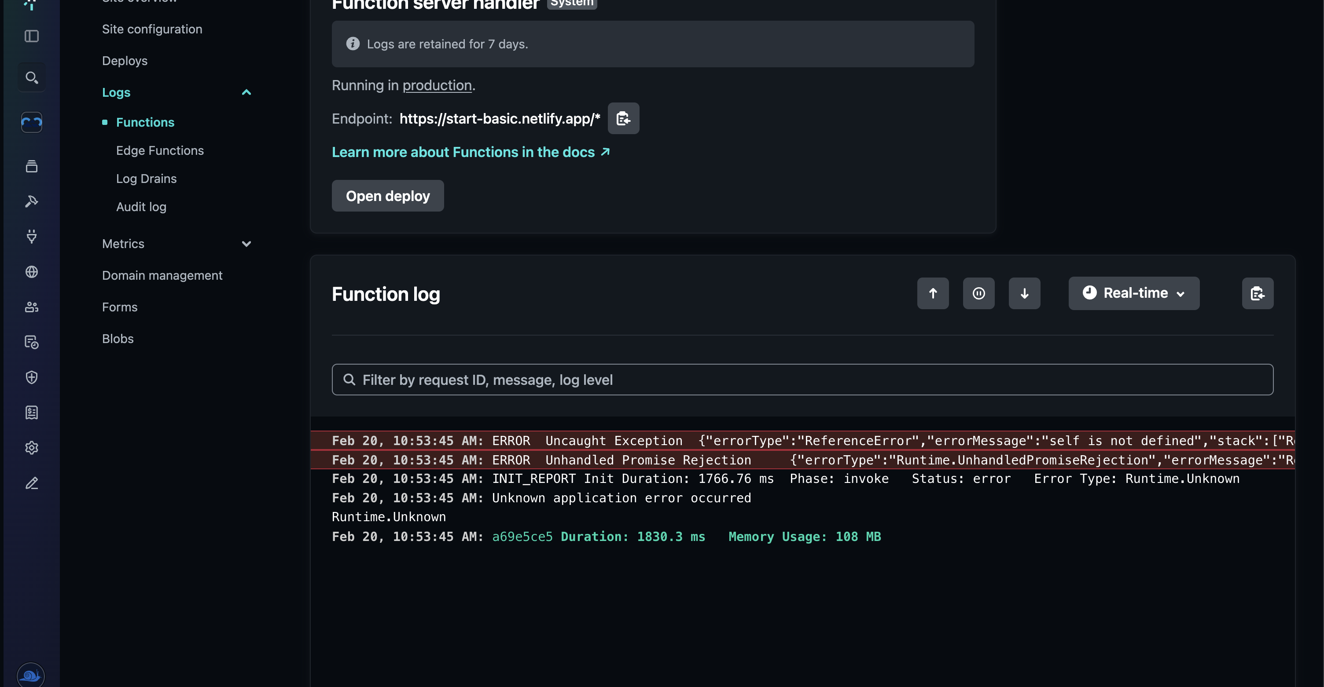Open Edge Functions logs
The image size is (1324, 687).
(x=160, y=150)
